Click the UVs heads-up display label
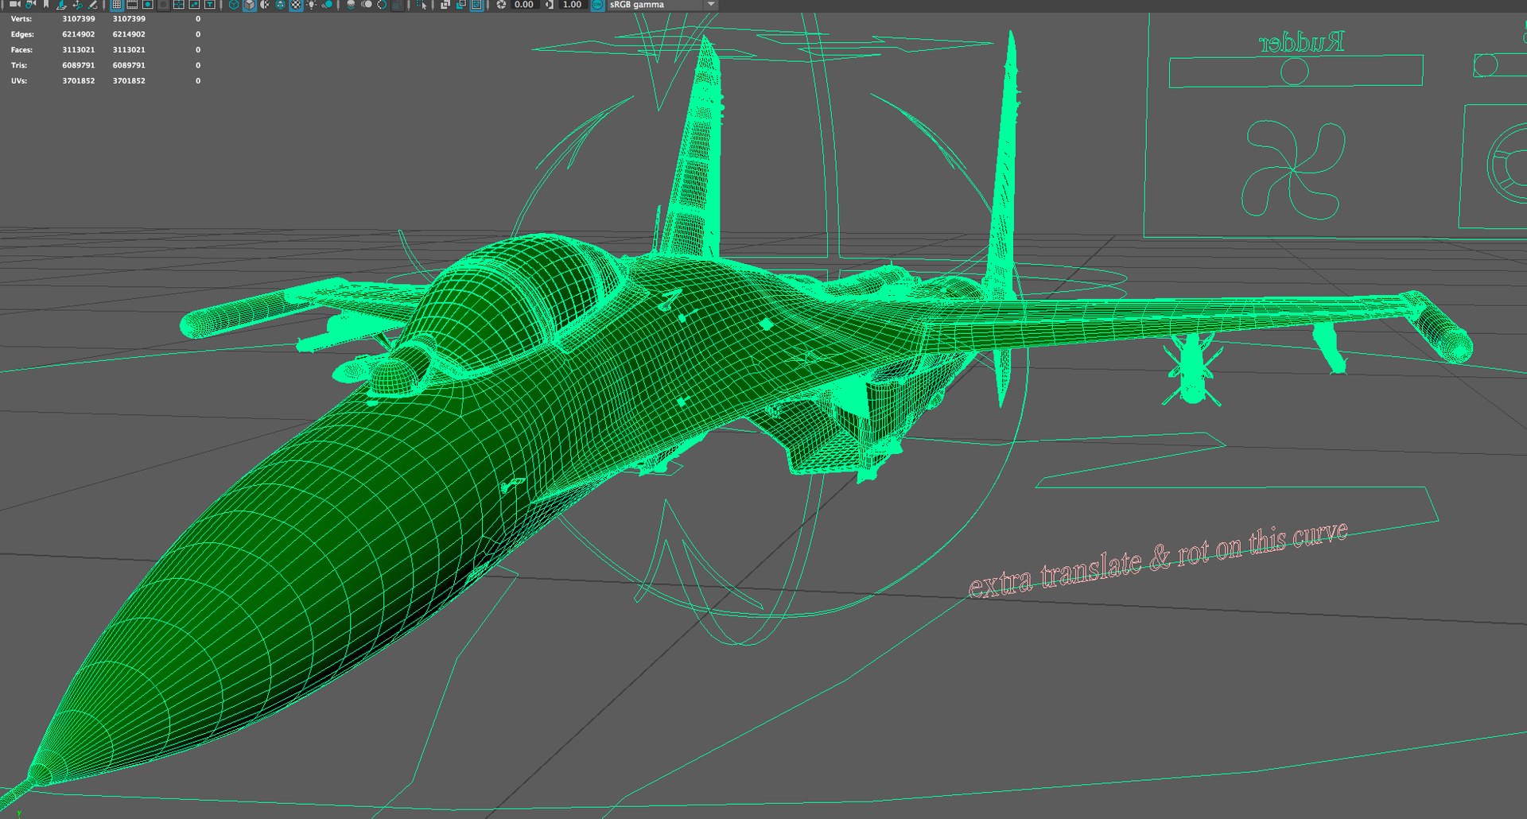 coord(19,80)
